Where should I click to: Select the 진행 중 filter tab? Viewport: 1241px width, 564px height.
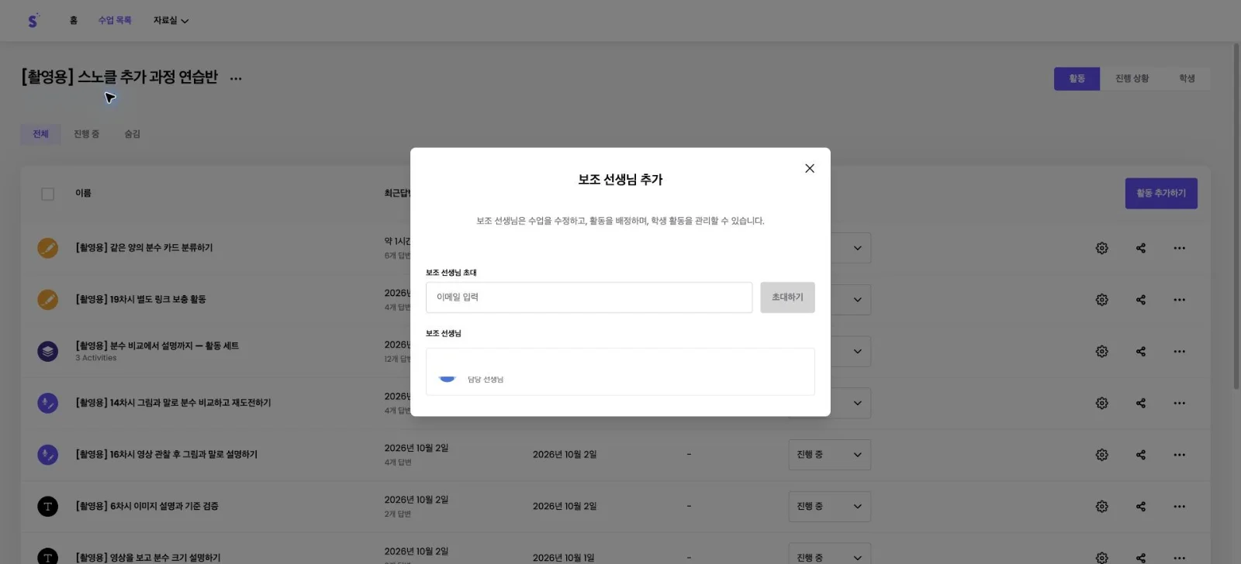[86, 134]
